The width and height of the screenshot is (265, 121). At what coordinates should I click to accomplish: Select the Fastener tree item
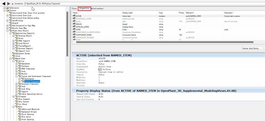pos(25,66)
